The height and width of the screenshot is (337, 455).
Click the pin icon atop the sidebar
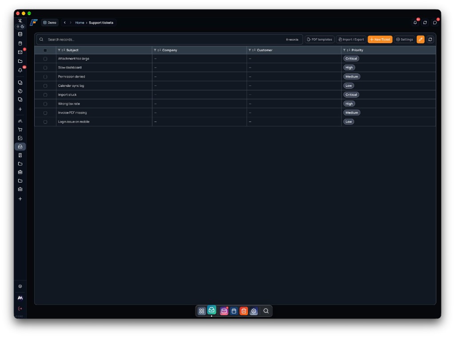click(20, 20)
